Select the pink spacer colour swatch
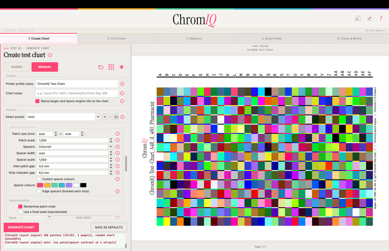389x251 pixels. click(40, 185)
